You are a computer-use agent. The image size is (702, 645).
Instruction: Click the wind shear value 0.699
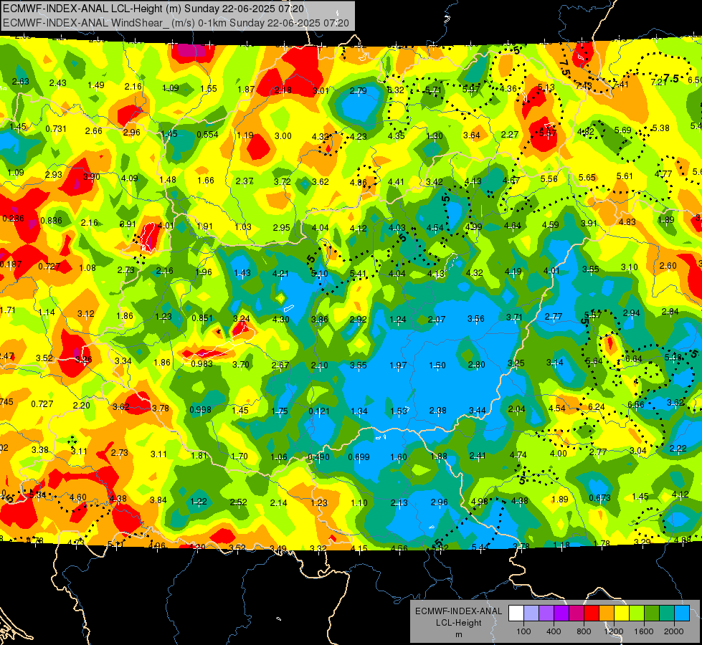359,457
